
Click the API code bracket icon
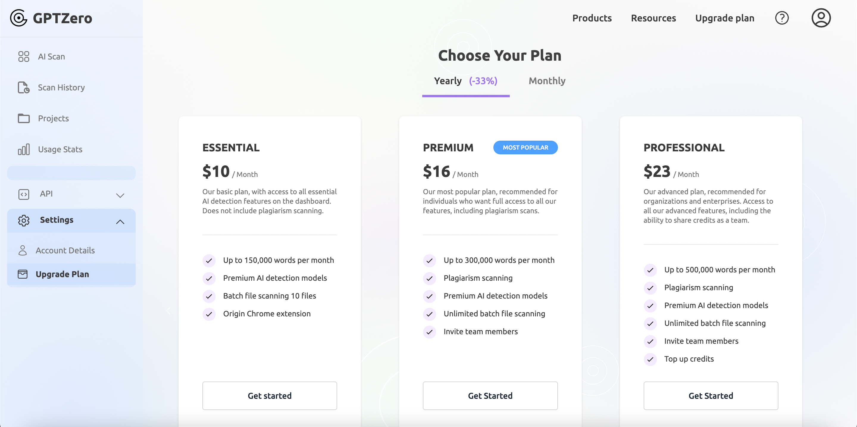tap(24, 194)
